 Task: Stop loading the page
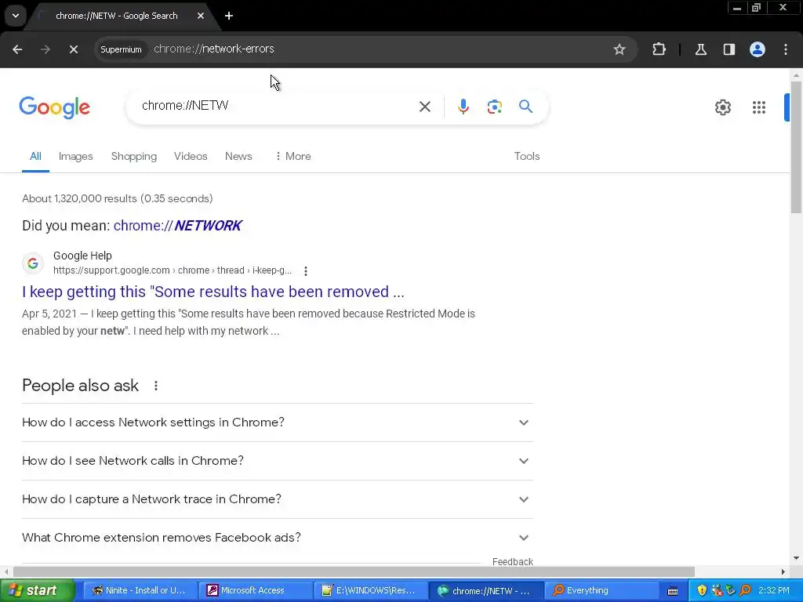pyautogui.click(x=73, y=49)
